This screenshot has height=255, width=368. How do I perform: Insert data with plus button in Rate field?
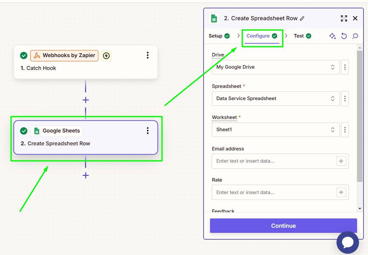341,192
